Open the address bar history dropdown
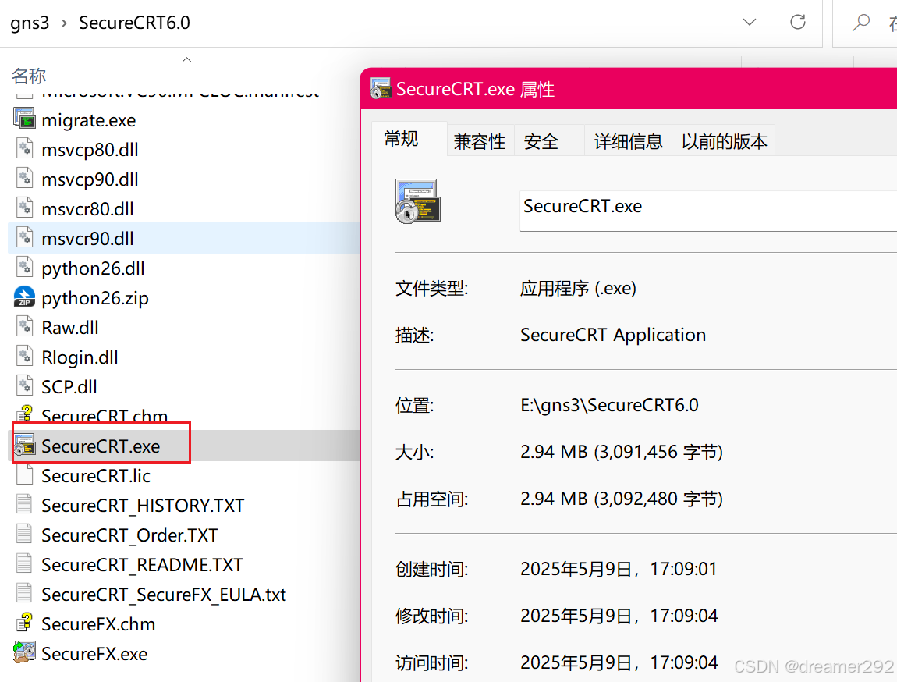 (750, 23)
